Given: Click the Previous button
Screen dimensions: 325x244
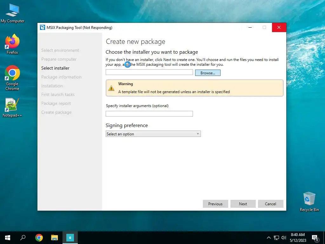Looking at the screenshot, I should 216,204.
